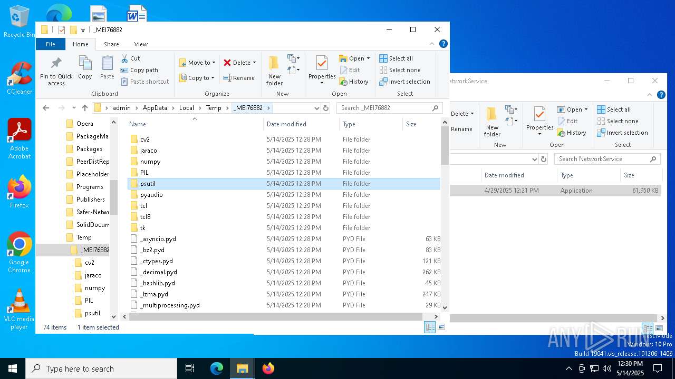Image resolution: width=675 pixels, height=379 pixels.
Task: Click Temp in the address breadcrumb
Action: [214, 108]
